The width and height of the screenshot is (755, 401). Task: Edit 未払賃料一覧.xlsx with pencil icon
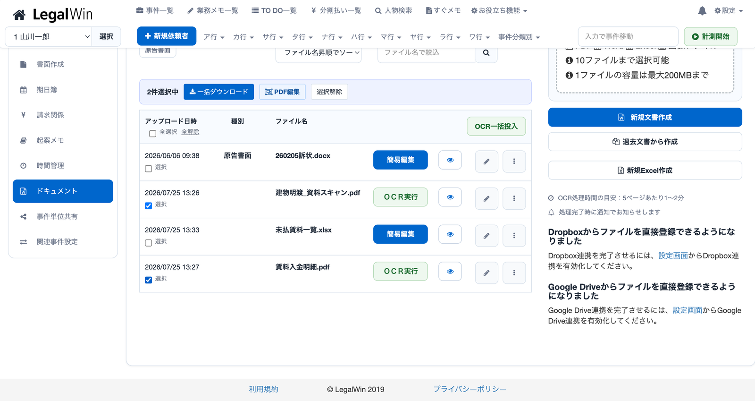[x=487, y=236]
